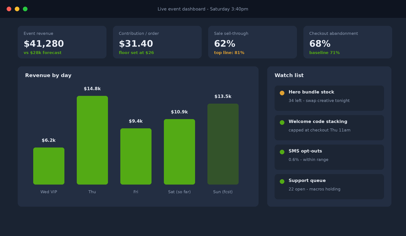Screen dimensions: 406x236
Task: Click '34 left - swap creative tonight' text
Action: pyautogui.click(x=319, y=100)
